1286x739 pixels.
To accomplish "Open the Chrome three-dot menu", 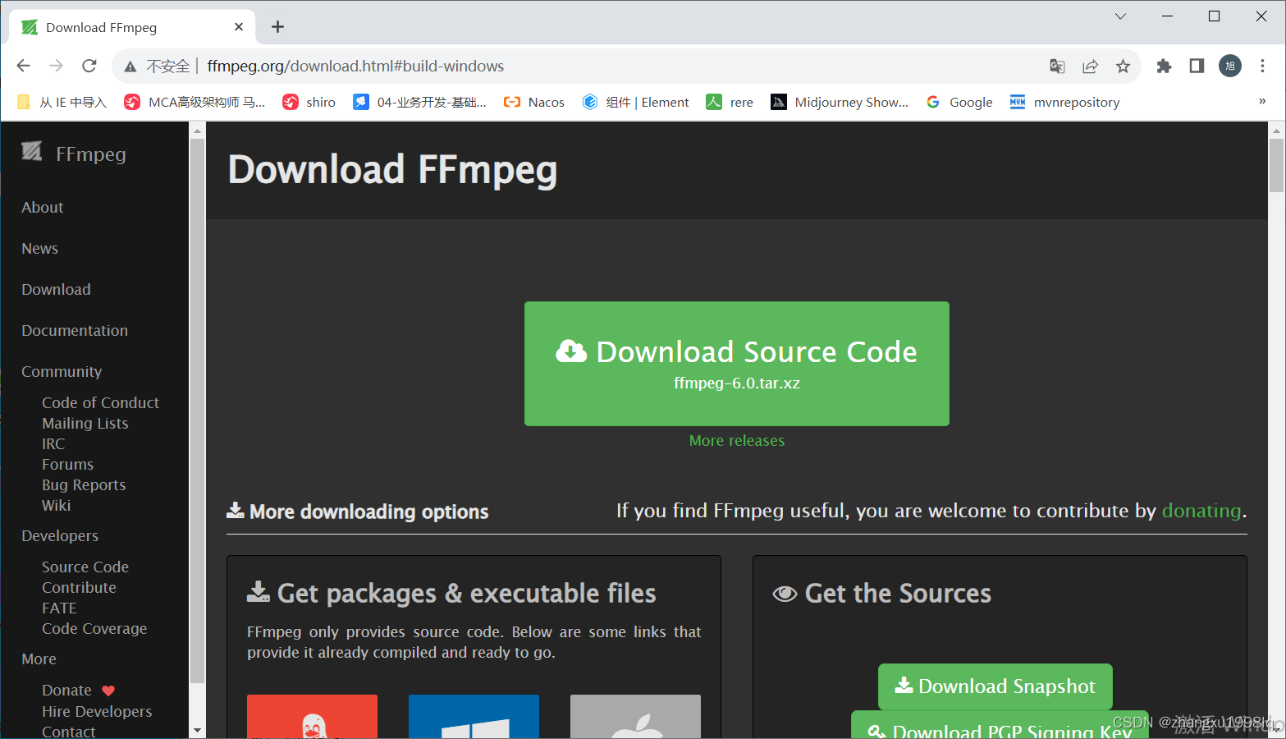I will click(x=1262, y=66).
